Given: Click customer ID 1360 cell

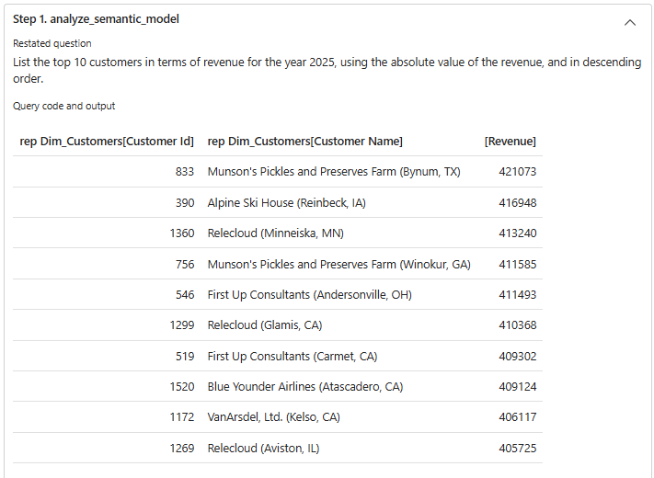Looking at the screenshot, I should pos(181,233).
